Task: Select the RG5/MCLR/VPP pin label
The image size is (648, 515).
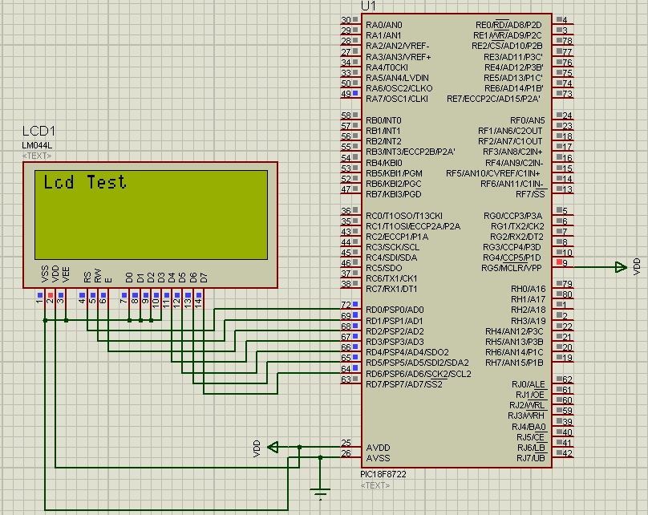Action: pyautogui.click(x=511, y=268)
